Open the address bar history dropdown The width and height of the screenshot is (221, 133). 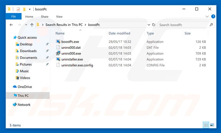click(x=149, y=25)
